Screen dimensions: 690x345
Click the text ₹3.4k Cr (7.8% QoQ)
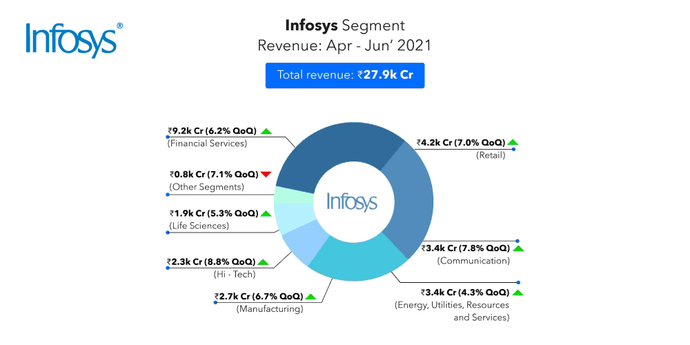coord(466,248)
